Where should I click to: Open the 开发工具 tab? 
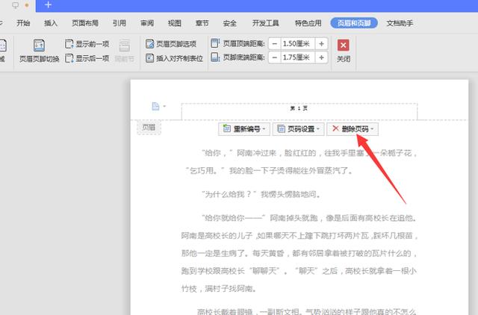[265, 23]
